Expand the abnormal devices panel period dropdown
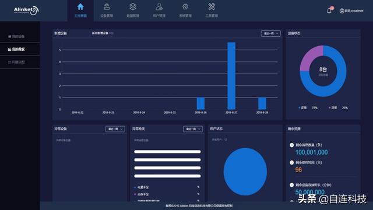This screenshot has width=373, height=210. pos(115,129)
